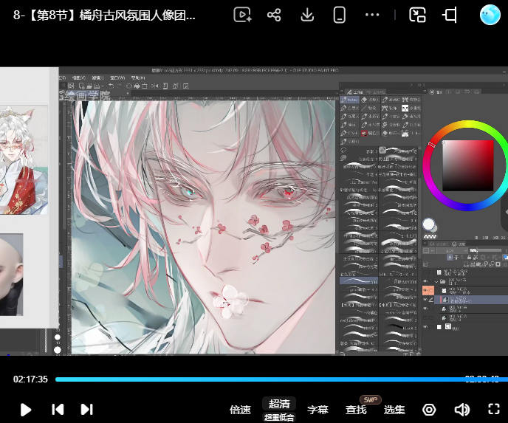
Task: Click the fullscreen icon
Action: click(494, 409)
